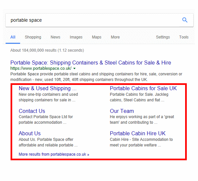Open the More search categories menu

point(115,37)
